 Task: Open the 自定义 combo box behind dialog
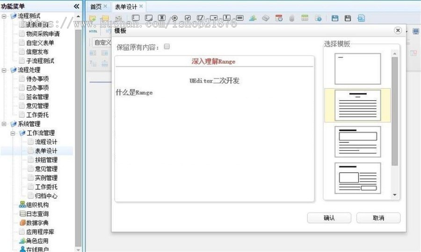click(102, 42)
